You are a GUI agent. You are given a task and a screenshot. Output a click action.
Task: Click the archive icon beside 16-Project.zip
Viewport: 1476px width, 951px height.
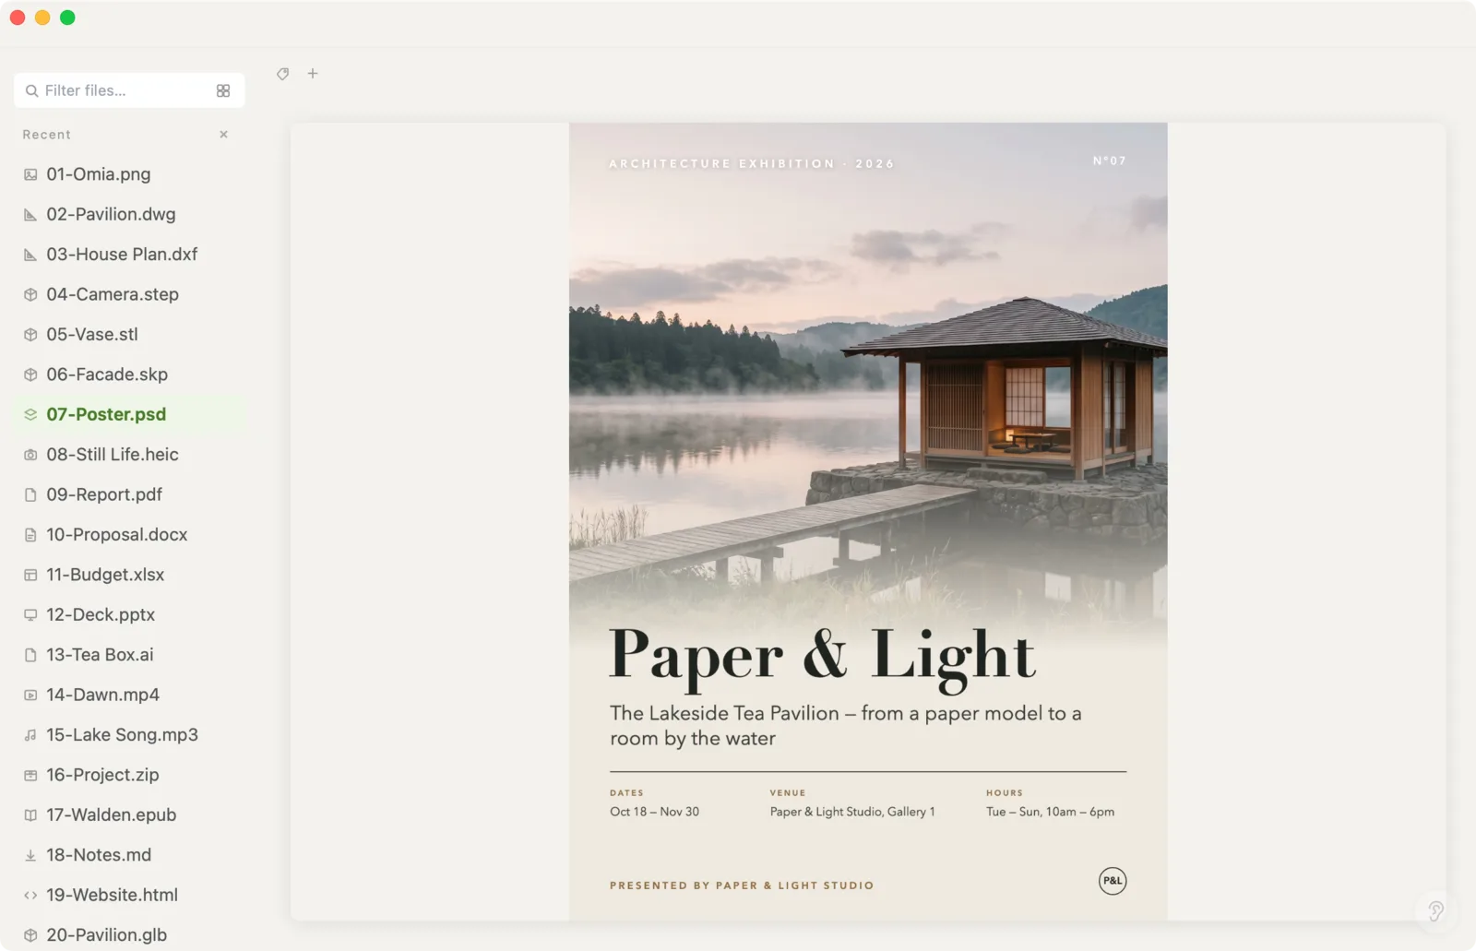pos(30,775)
